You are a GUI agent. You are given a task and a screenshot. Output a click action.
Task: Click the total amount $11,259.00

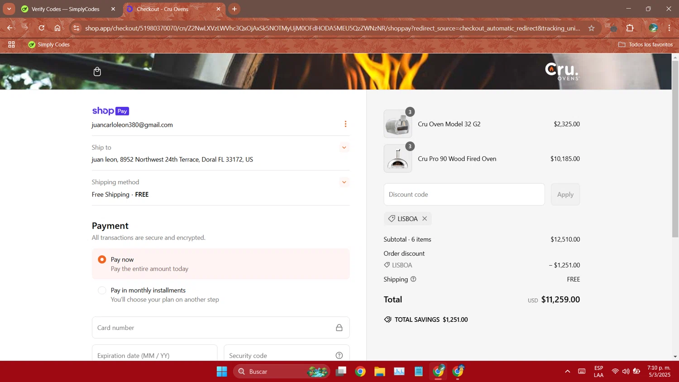[560, 300]
